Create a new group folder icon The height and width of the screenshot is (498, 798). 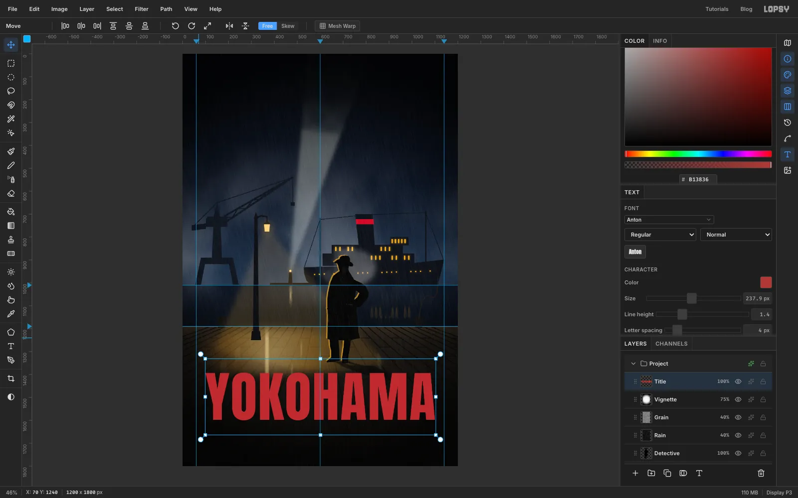pos(651,473)
